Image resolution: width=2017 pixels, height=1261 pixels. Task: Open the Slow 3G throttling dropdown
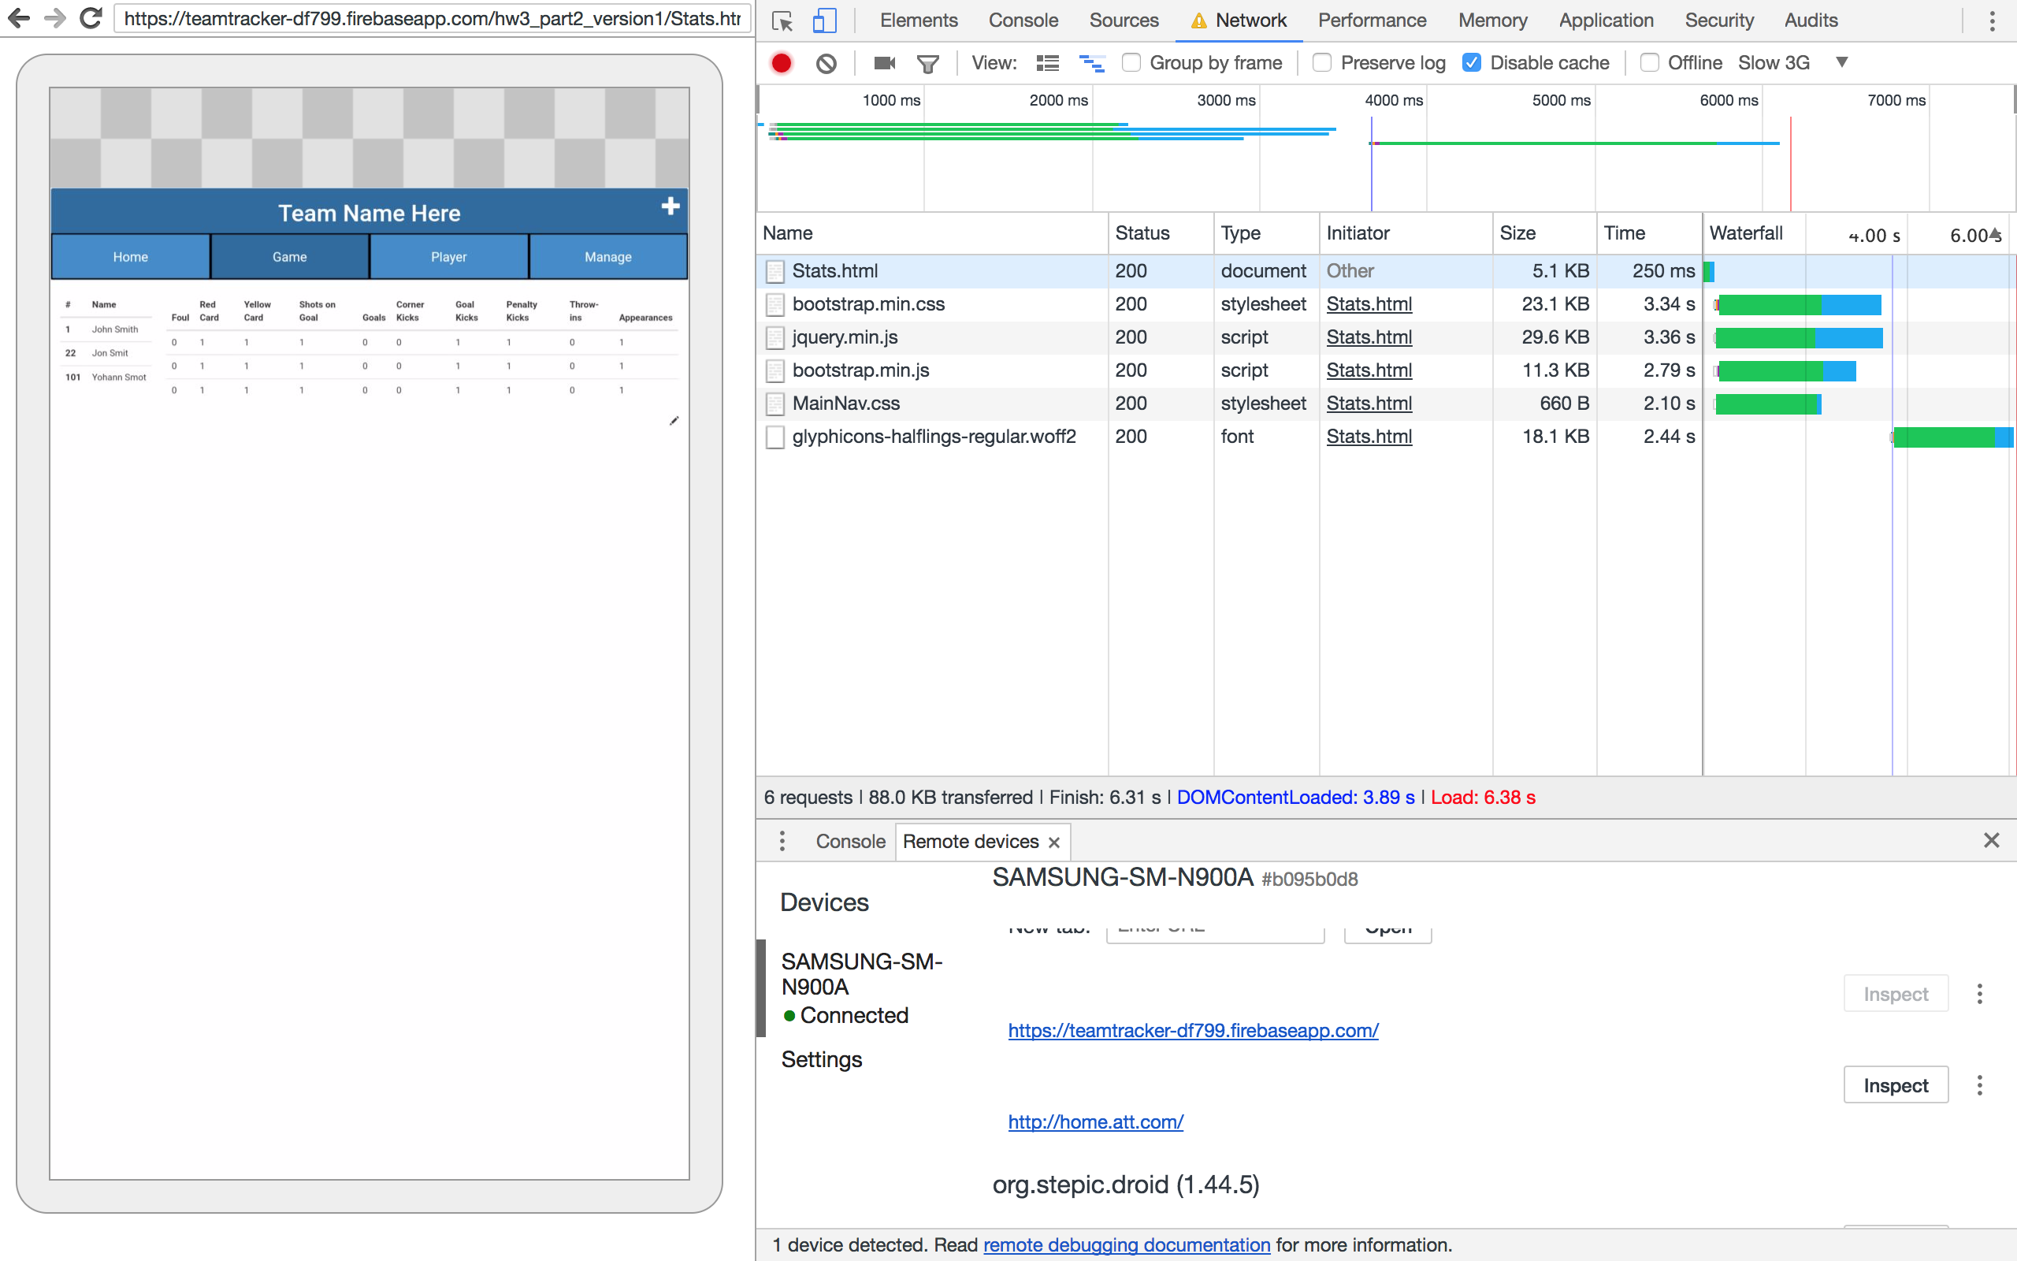(x=1793, y=63)
